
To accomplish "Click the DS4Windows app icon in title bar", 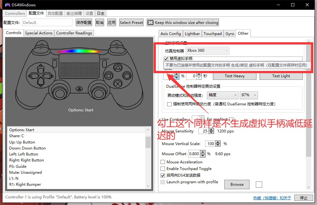I will click(8, 5).
